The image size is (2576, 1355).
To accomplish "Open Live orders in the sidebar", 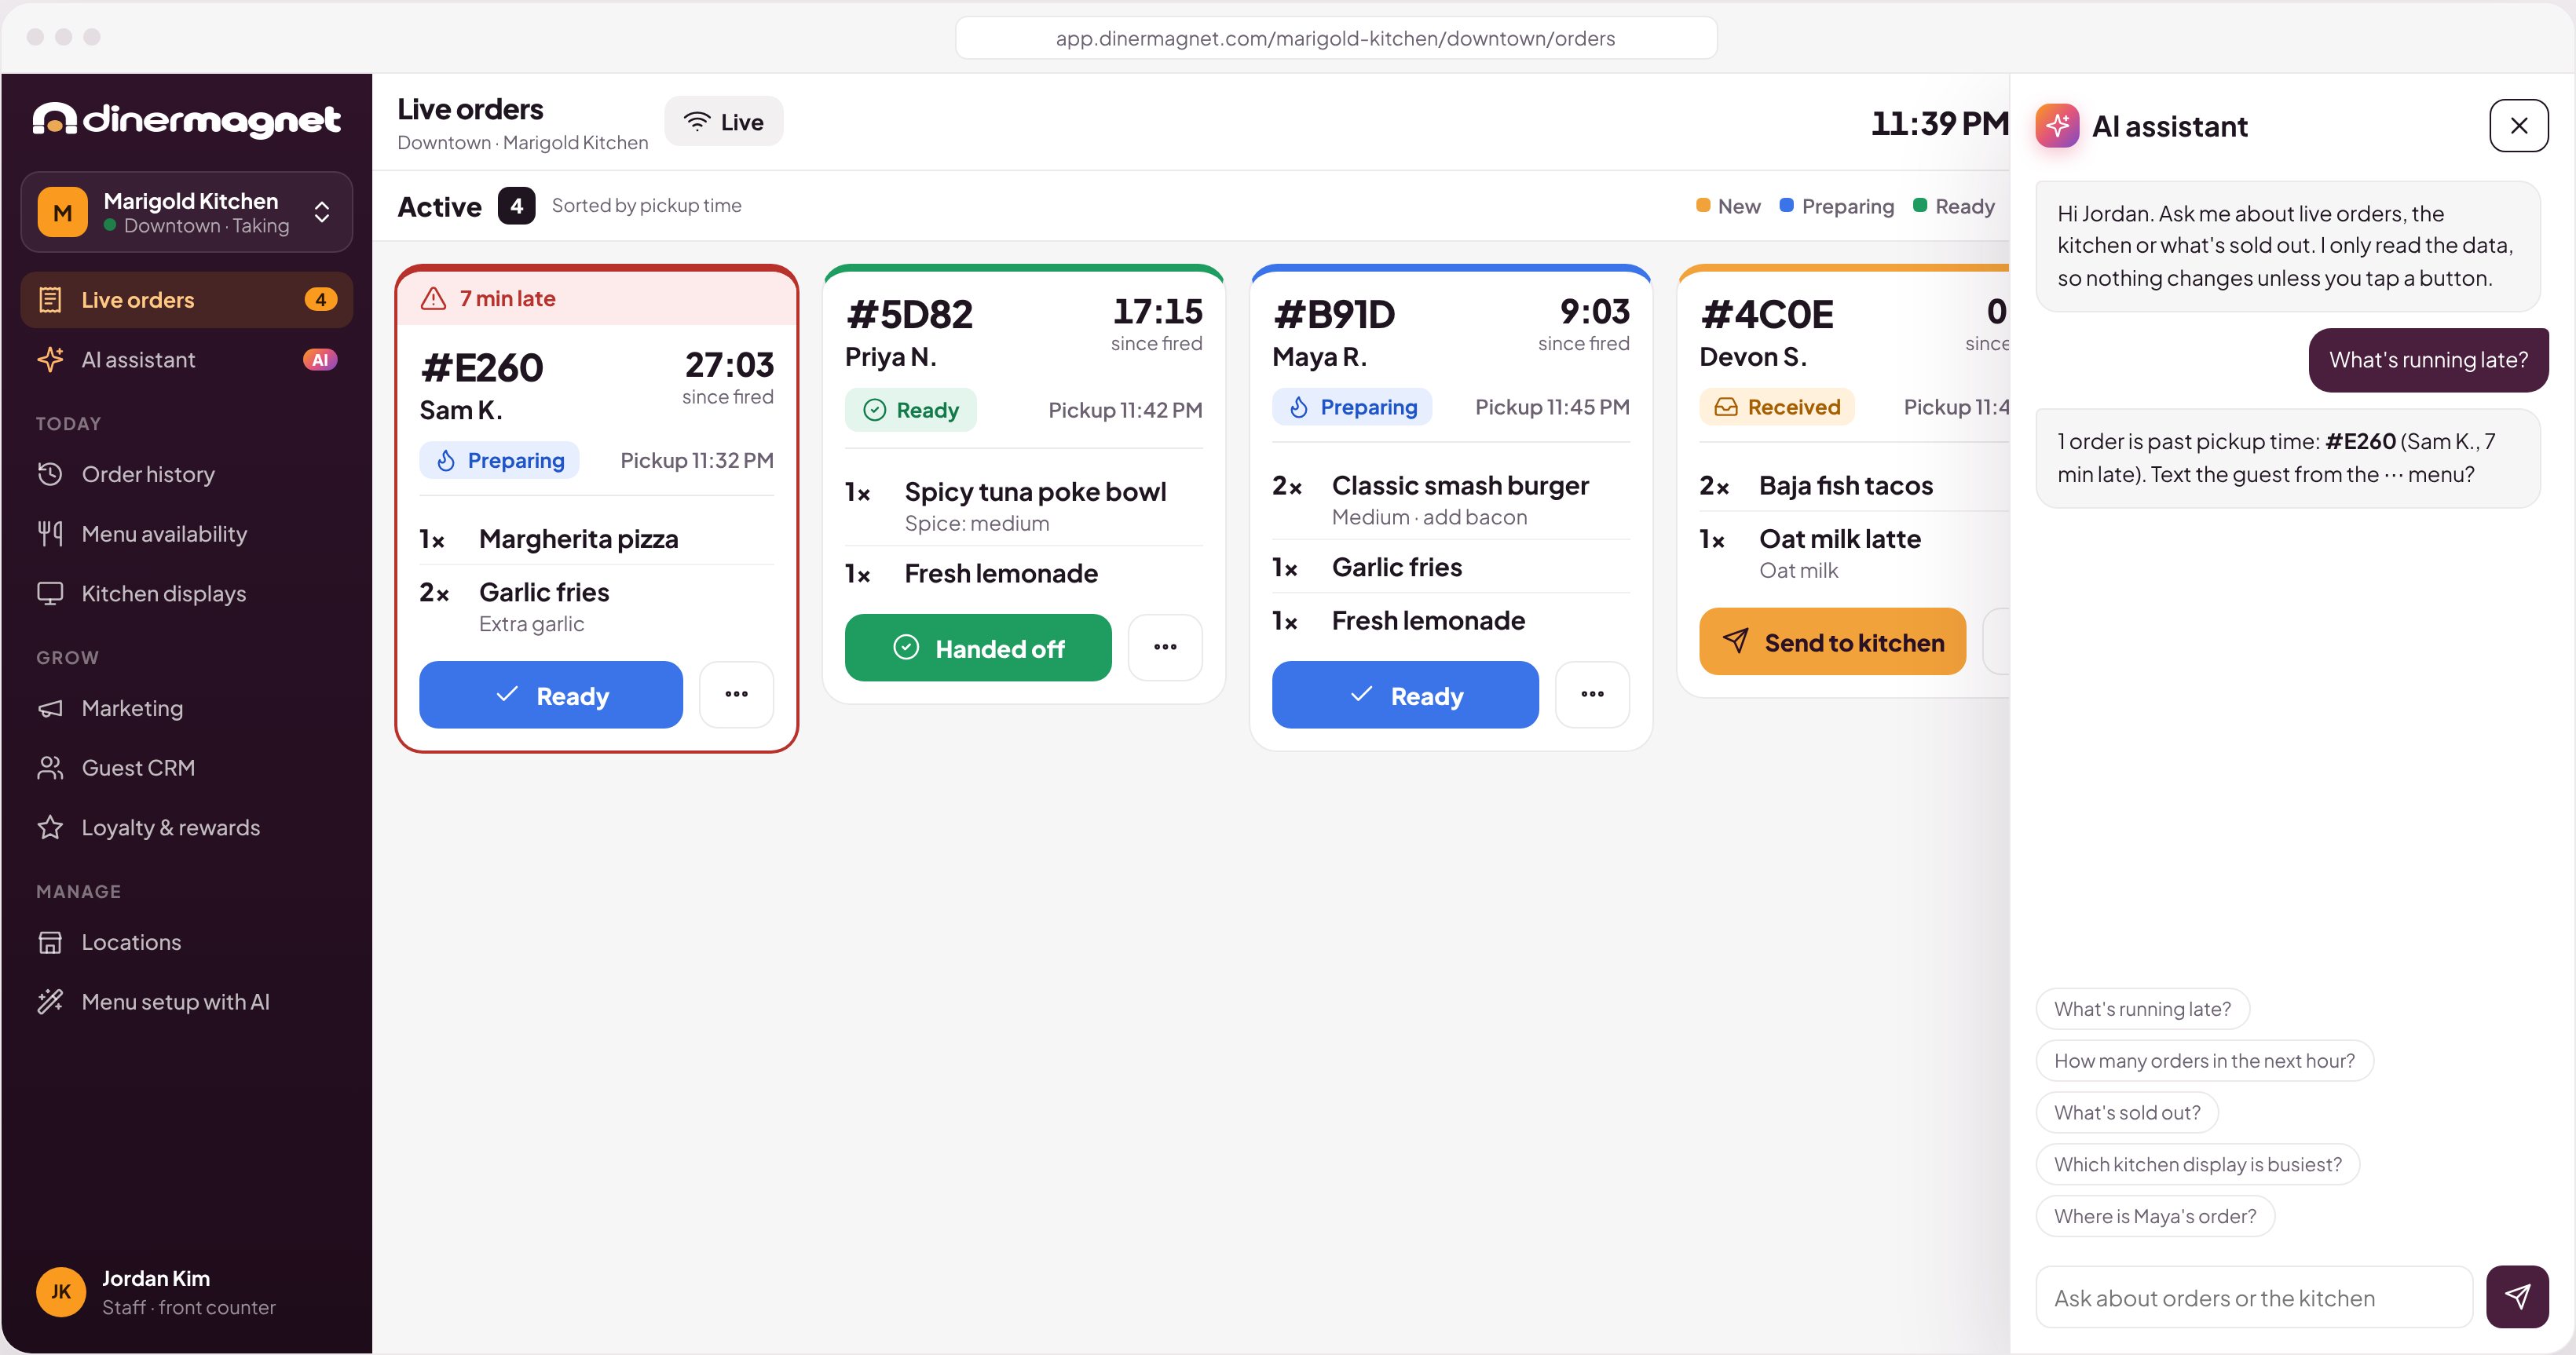I will [x=186, y=300].
